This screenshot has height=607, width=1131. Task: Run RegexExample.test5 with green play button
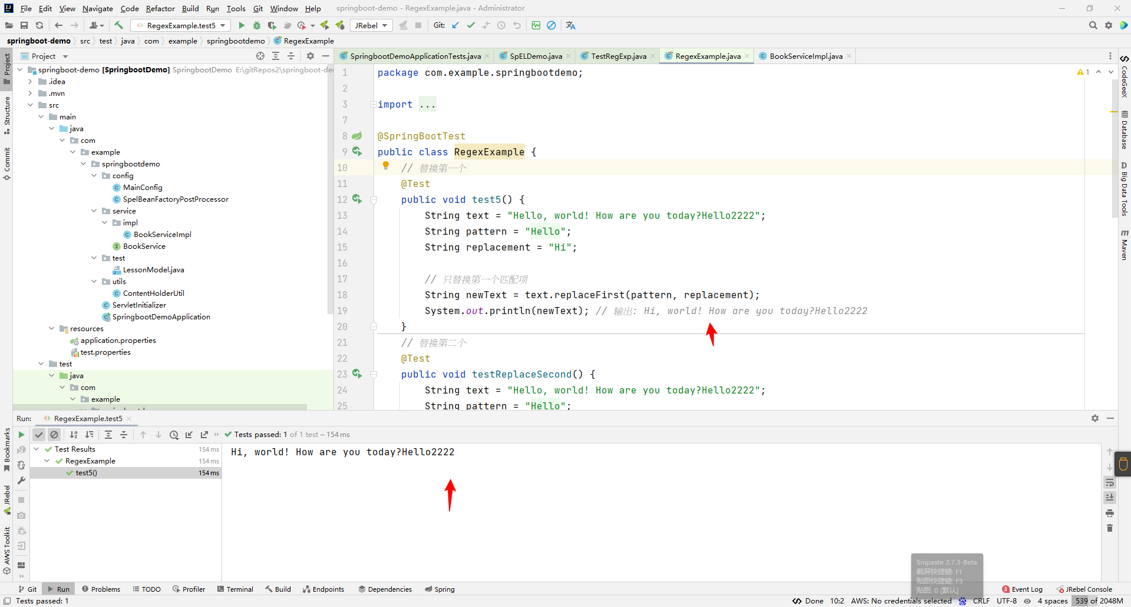pos(242,25)
